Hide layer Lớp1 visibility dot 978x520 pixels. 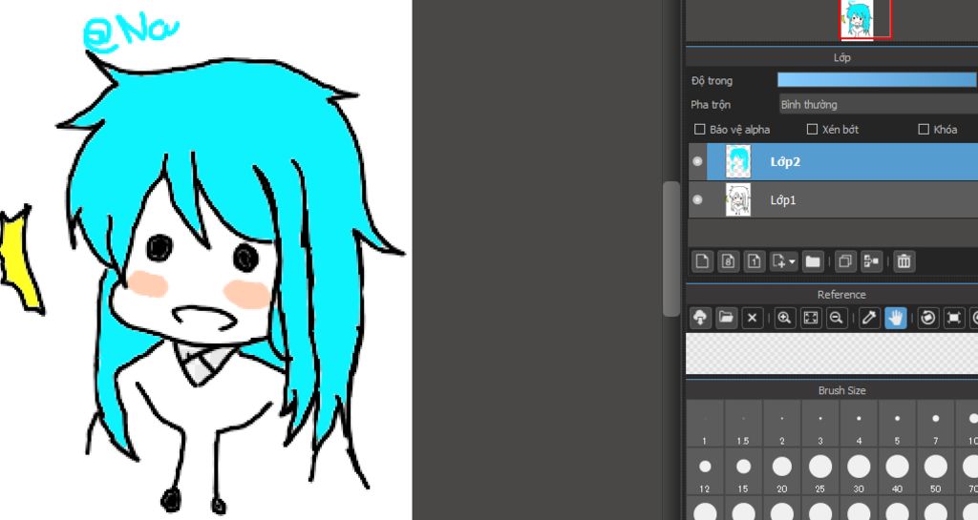pos(697,200)
